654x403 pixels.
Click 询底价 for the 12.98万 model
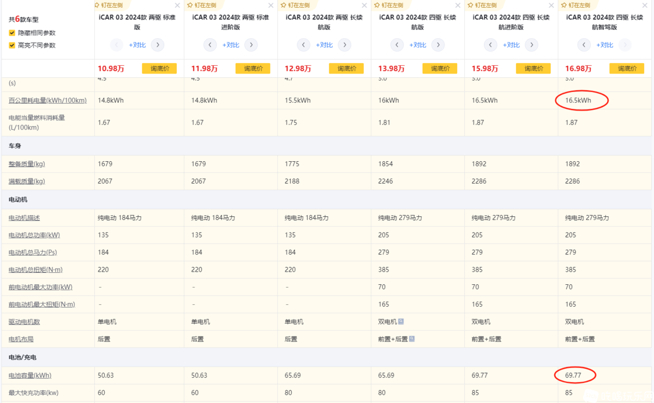pyautogui.click(x=346, y=69)
